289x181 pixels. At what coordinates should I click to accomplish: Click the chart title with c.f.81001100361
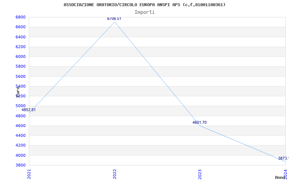coord(144,5)
